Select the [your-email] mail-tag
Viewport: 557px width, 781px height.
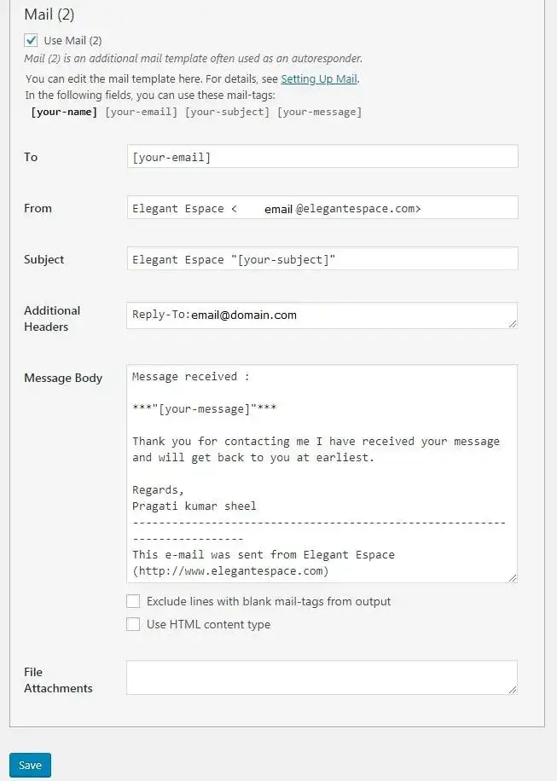tap(140, 112)
